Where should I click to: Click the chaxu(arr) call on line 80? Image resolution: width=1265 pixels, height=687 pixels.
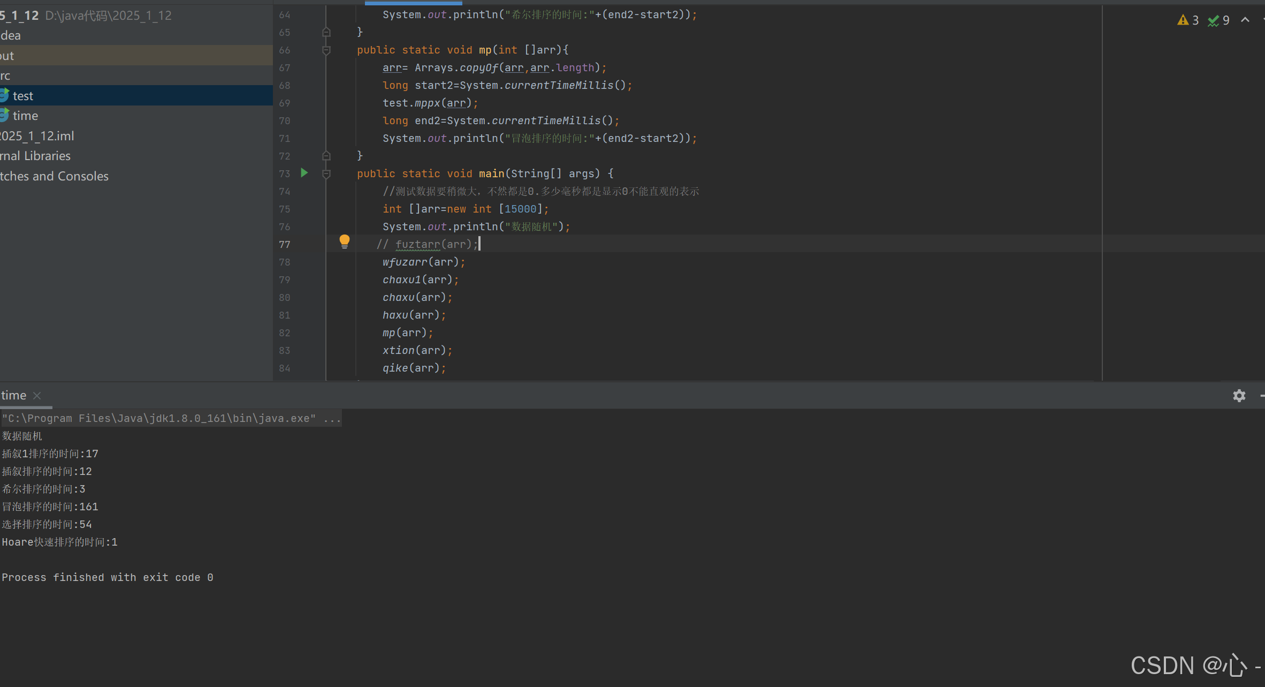click(417, 297)
